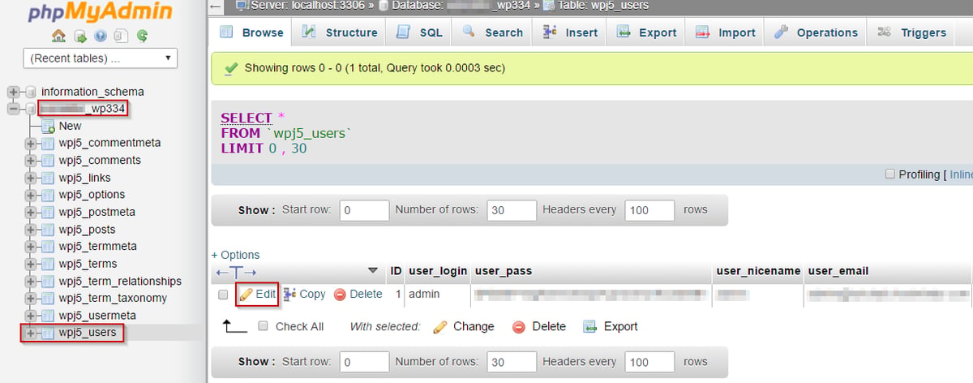Open the blue question-mark Help icon
This screenshot has width=973, height=383.
click(101, 36)
